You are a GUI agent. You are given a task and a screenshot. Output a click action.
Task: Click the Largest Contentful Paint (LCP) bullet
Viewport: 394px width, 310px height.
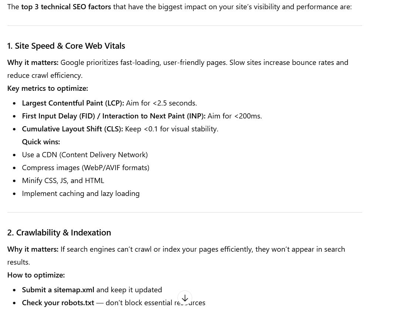[73, 103]
